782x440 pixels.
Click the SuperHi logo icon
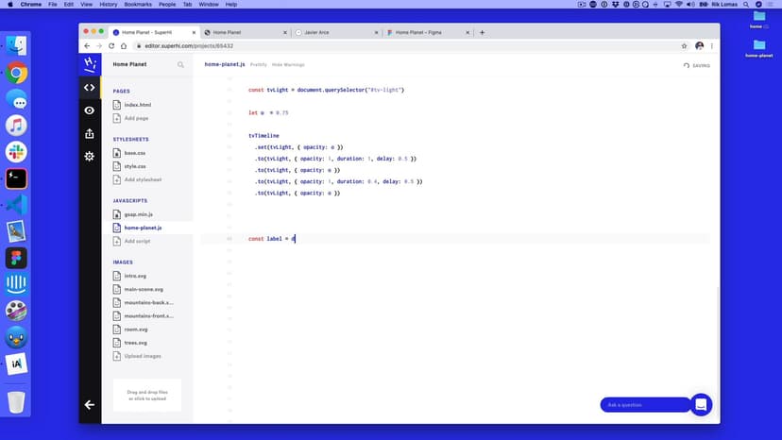(x=89, y=63)
